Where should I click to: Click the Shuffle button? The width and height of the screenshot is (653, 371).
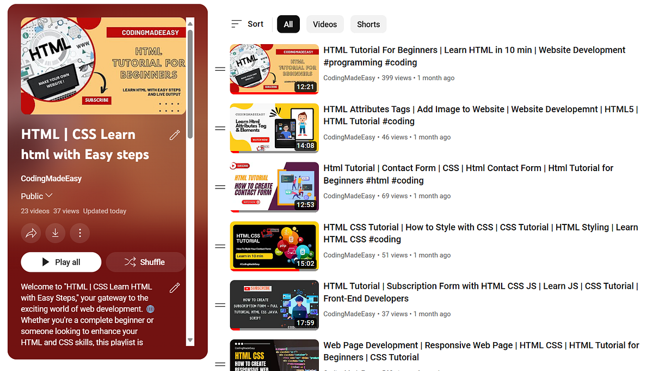click(145, 262)
